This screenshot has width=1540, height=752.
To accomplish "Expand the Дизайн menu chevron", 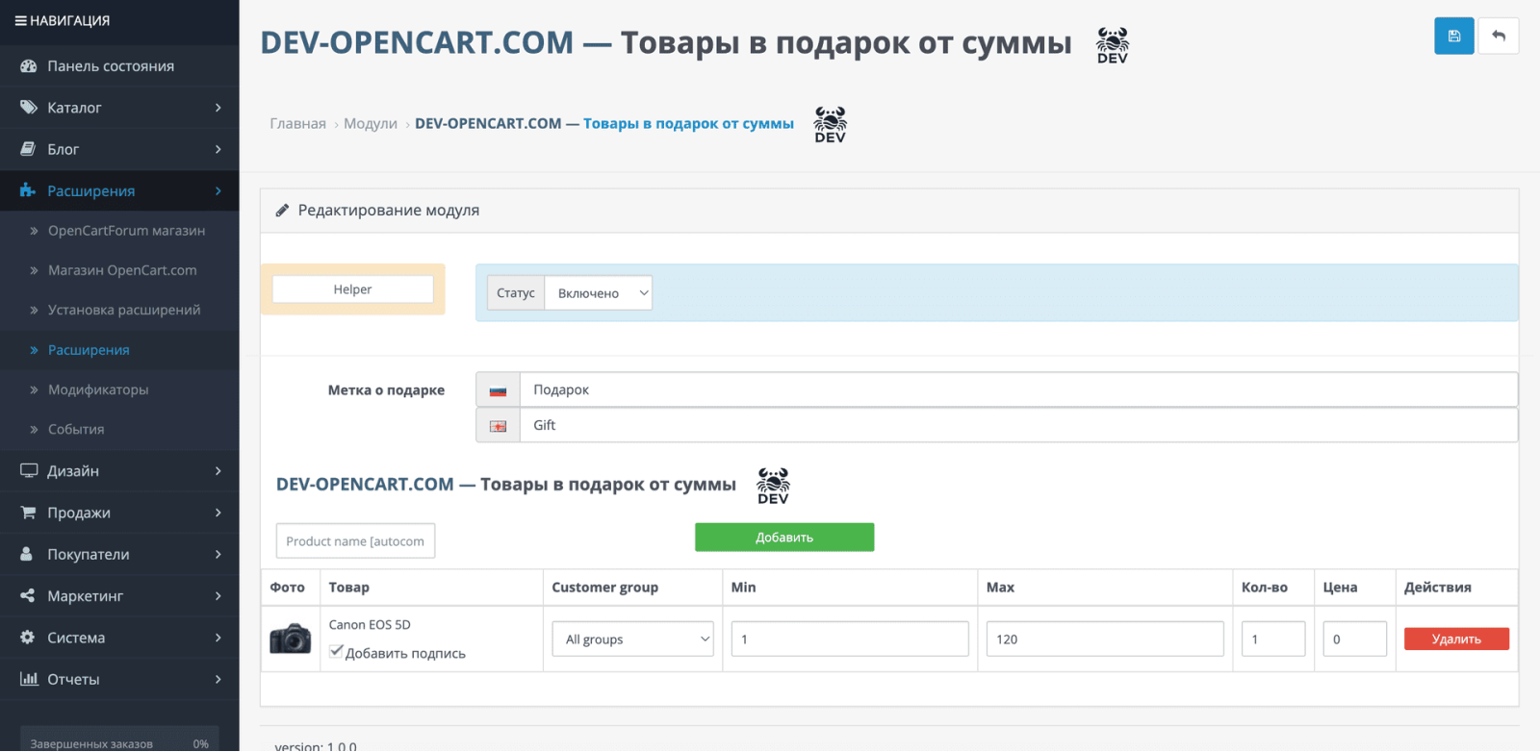I will pyautogui.click(x=218, y=471).
